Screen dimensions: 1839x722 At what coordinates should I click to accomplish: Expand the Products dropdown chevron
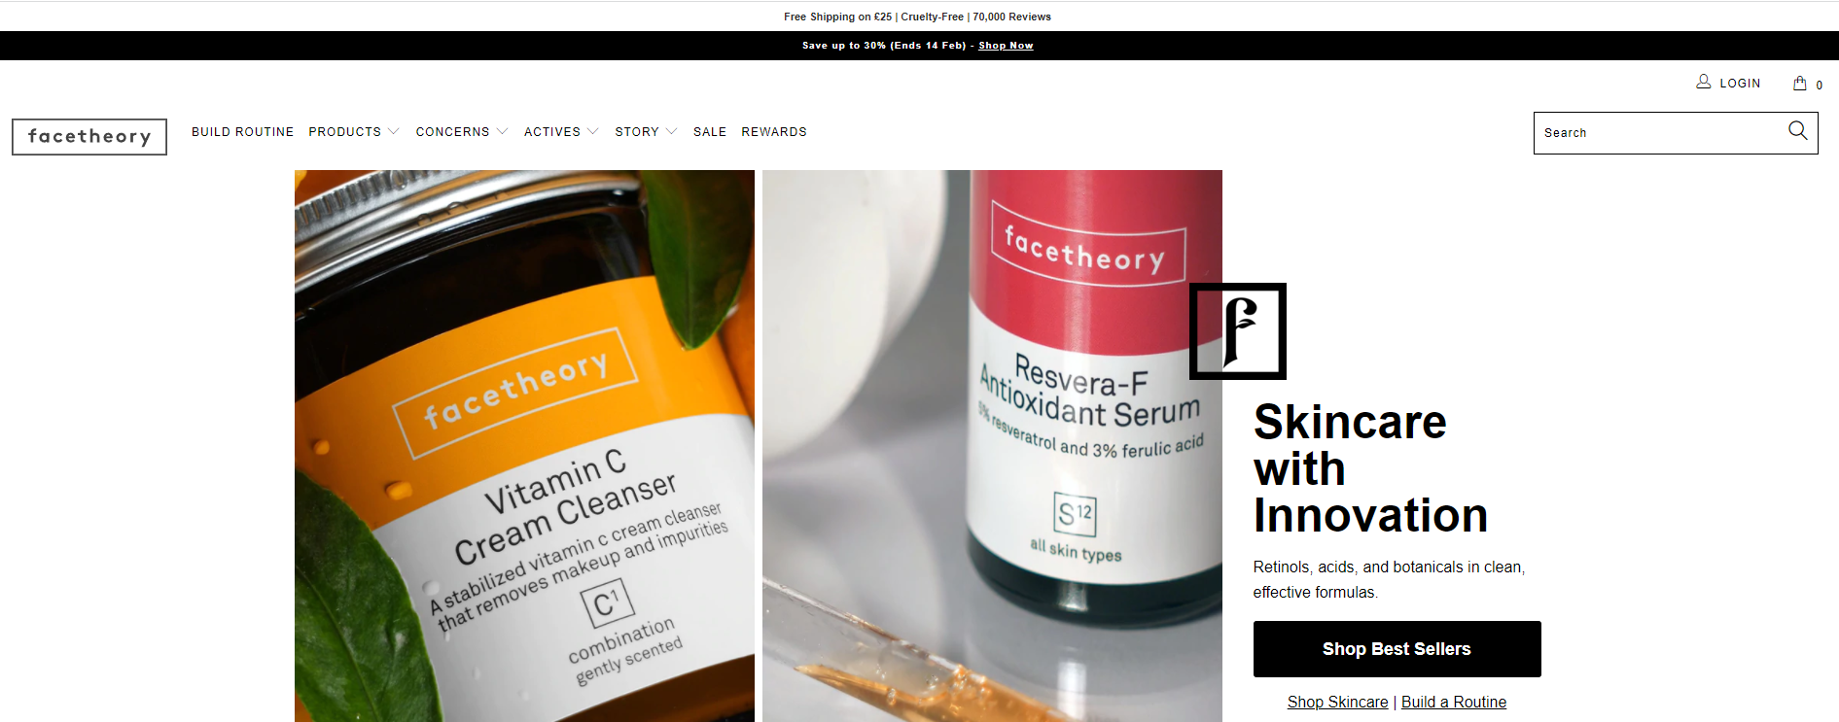tap(393, 132)
